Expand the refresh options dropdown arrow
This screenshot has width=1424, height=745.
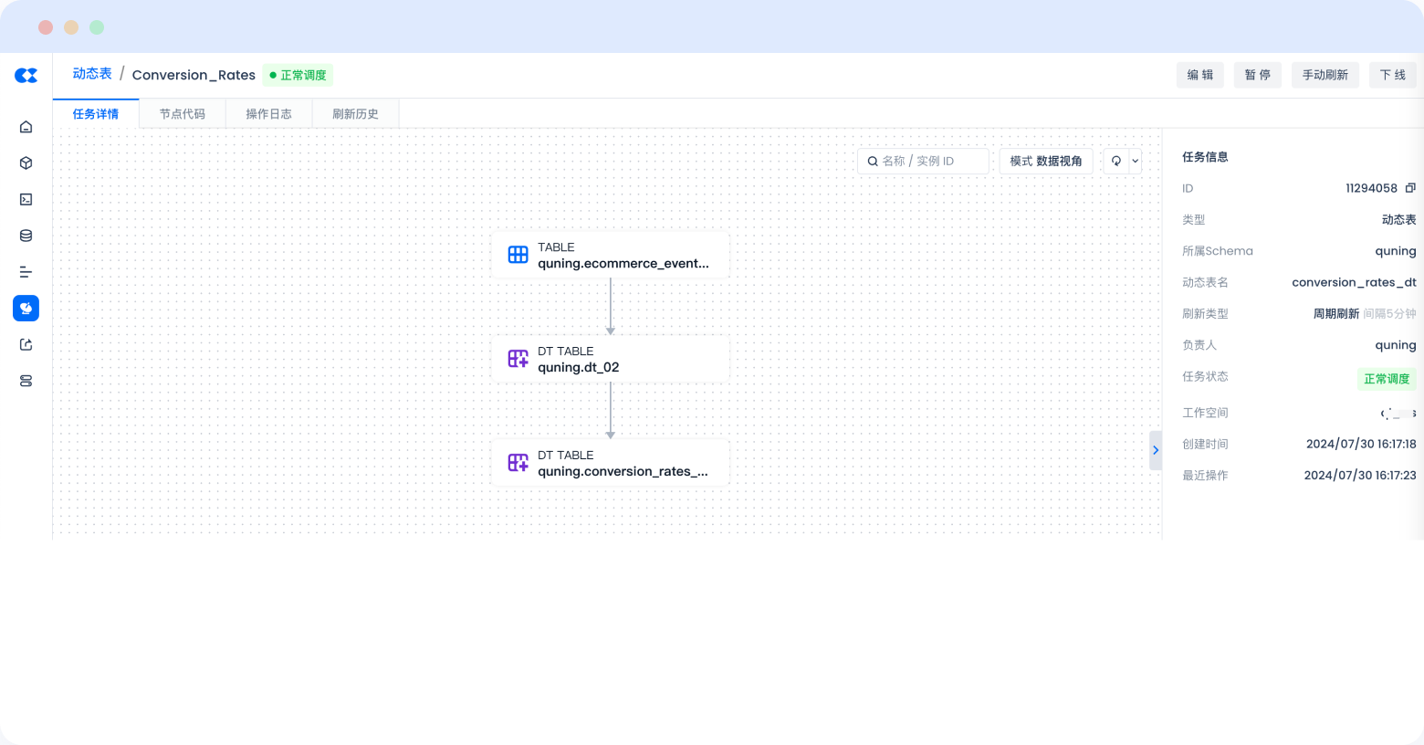pos(1136,162)
